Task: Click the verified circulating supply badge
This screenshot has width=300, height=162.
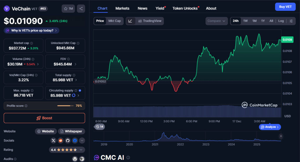Action: (80, 90)
